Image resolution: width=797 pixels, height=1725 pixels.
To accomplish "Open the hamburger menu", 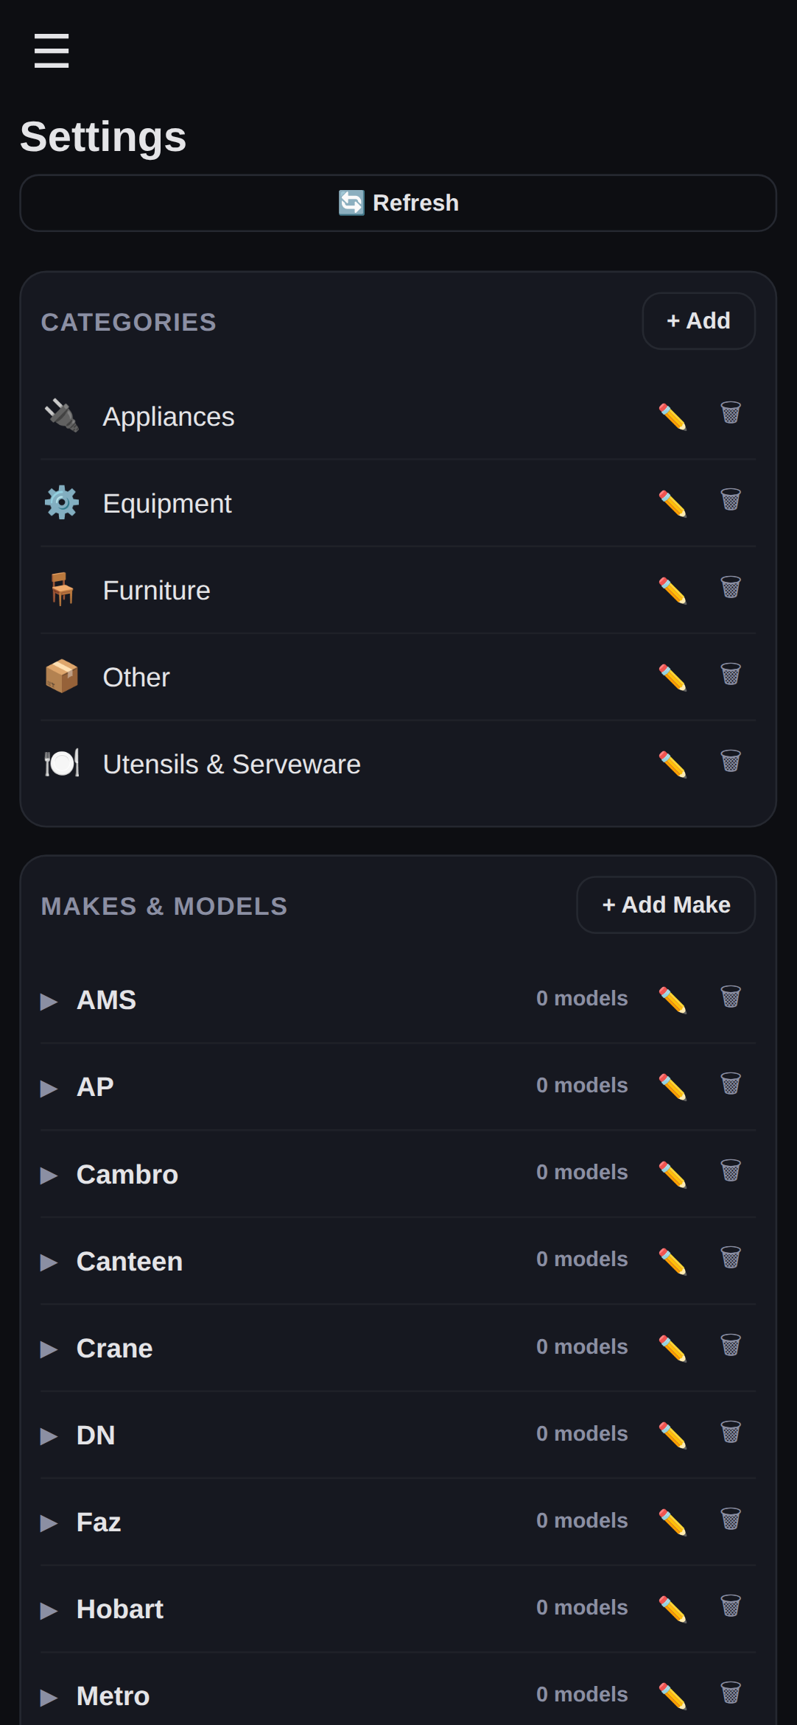I will click(52, 51).
